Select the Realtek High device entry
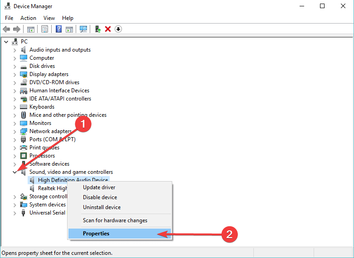Image resolution: width=354 pixels, height=258 pixels. (53, 188)
